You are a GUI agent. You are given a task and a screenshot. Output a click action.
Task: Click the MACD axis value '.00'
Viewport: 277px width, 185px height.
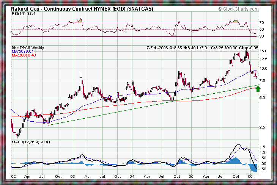tap(263, 164)
